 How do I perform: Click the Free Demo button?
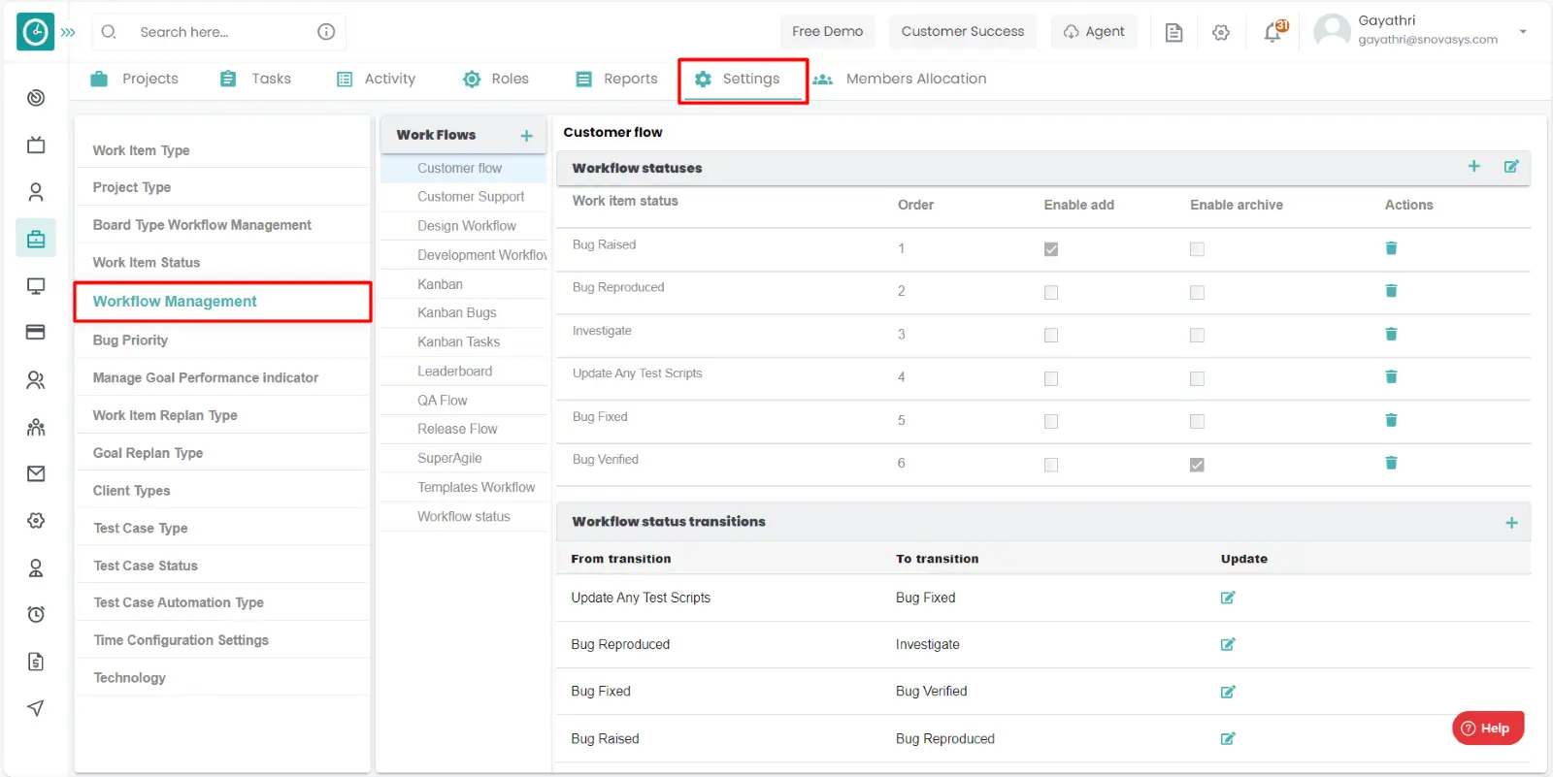(827, 31)
